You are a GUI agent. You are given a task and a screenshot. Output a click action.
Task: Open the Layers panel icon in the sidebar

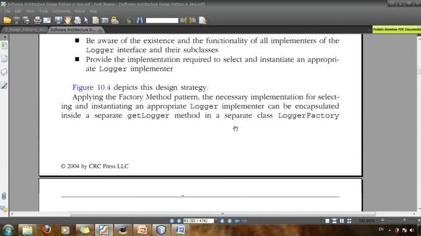(4, 71)
